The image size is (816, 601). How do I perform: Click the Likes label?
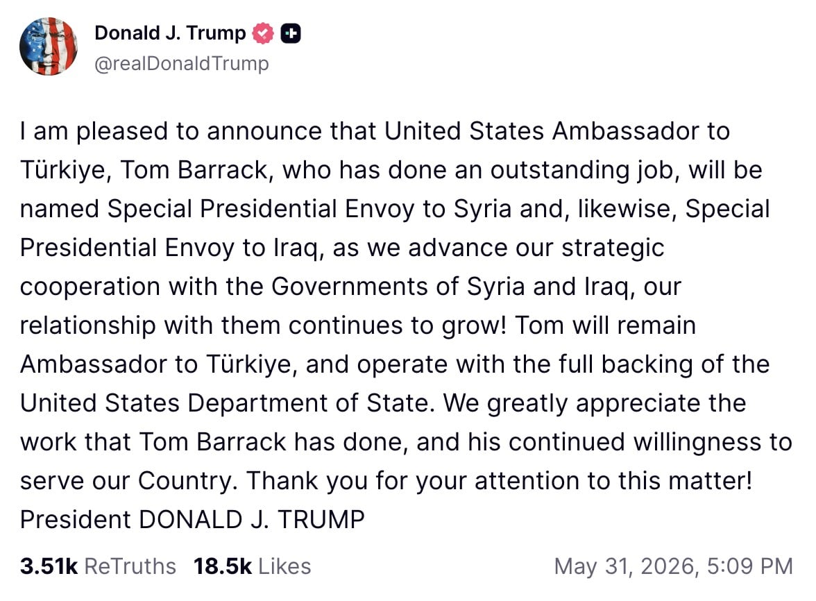284,566
